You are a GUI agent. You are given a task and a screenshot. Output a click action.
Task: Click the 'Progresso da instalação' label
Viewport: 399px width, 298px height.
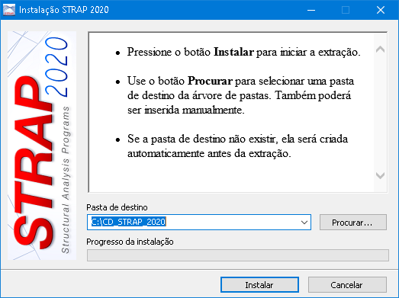(130, 242)
